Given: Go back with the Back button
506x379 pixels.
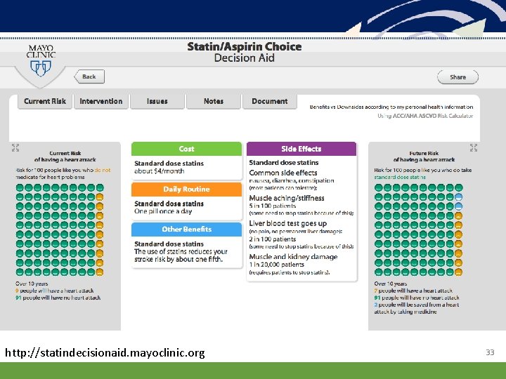Looking at the screenshot, I should click(89, 77).
